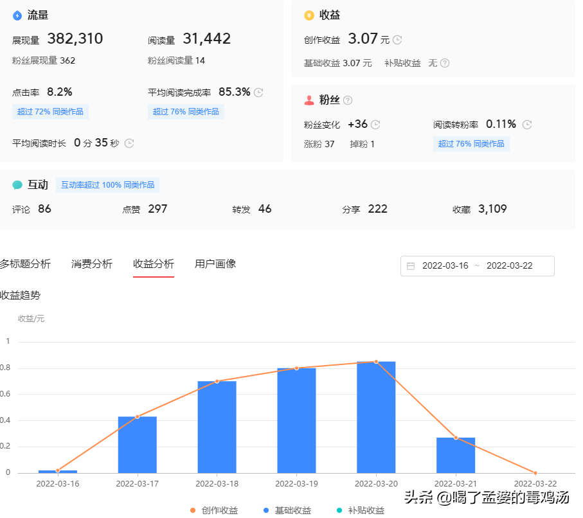Click the 粉丝阅读量 14 text
Screen dimensions: 583x518
pyautogui.click(x=176, y=60)
